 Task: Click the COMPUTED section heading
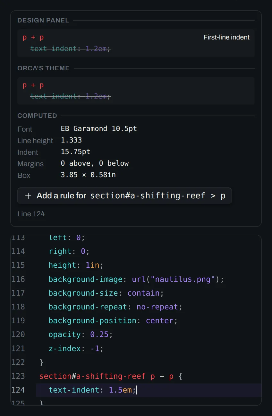37,116
